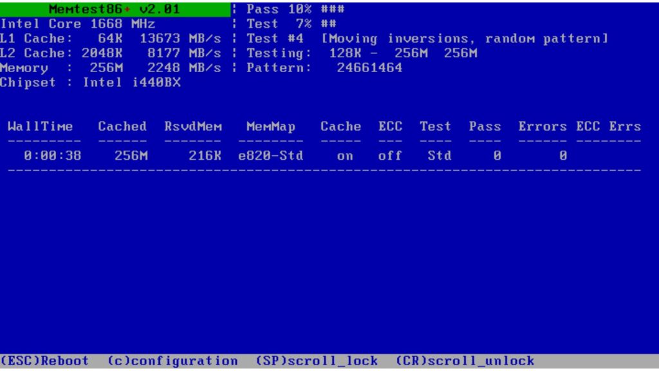Click the ECC Errs column header

tap(609, 126)
